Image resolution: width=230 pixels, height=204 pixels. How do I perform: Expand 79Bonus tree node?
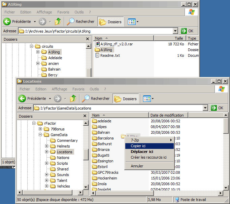point(40,129)
